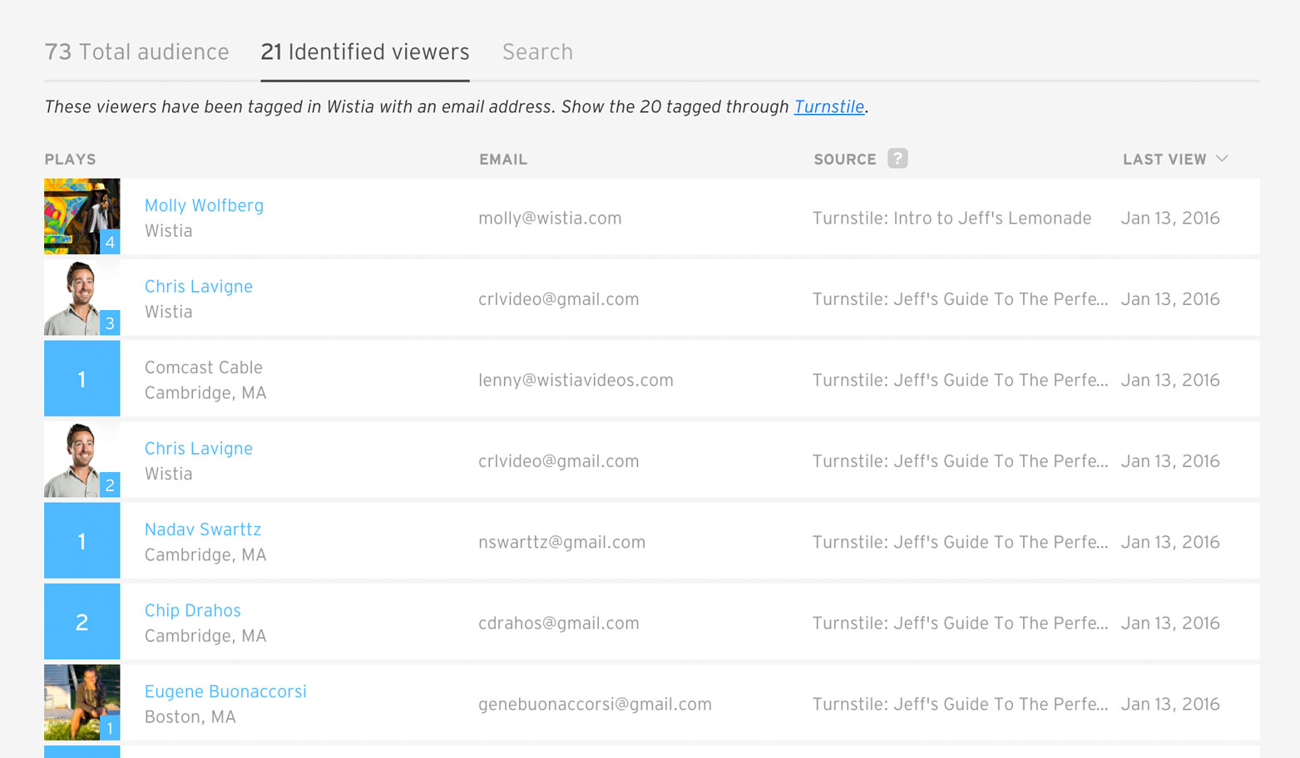Open Chip Drahos viewer link
Viewport: 1300px width, 758px height.
click(193, 610)
